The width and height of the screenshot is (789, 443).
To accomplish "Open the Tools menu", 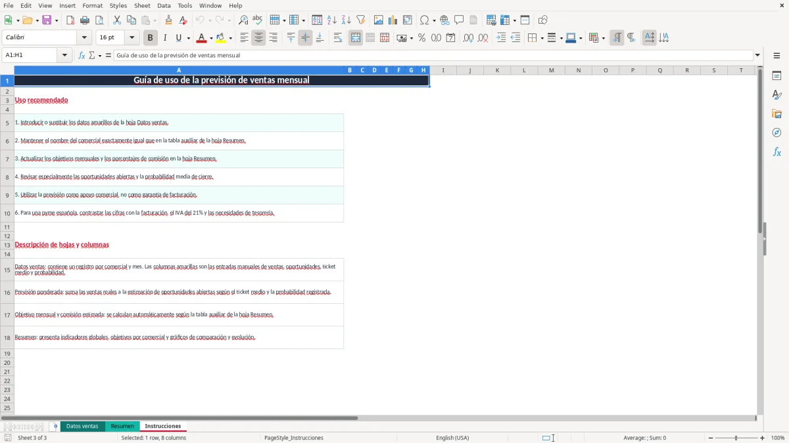I will [185, 5].
